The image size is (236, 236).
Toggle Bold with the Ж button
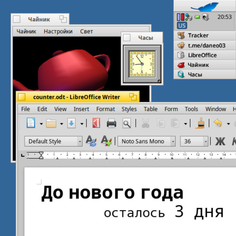[x=220, y=141]
